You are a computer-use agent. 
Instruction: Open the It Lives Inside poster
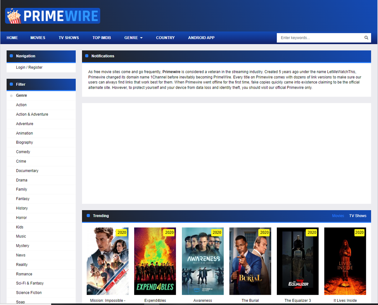tap(345, 261)
